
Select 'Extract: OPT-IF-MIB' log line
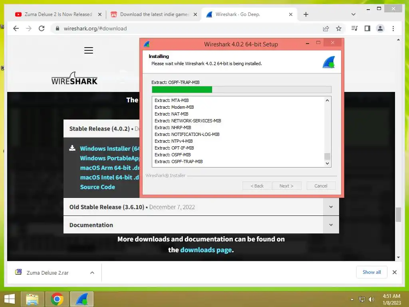[x=174, y=148]
